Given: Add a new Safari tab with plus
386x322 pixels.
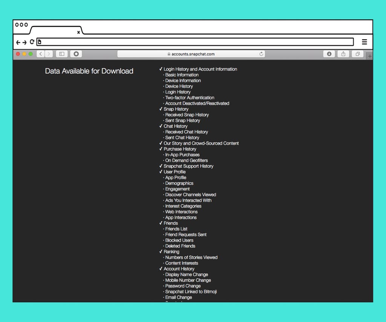Looking at the screenshot, I should pos(369,56).
